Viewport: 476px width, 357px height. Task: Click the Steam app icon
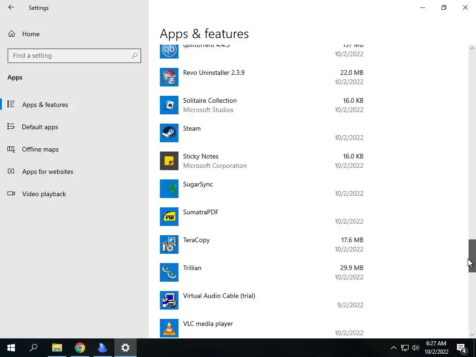pyautogui.click(x=169, y=133)
